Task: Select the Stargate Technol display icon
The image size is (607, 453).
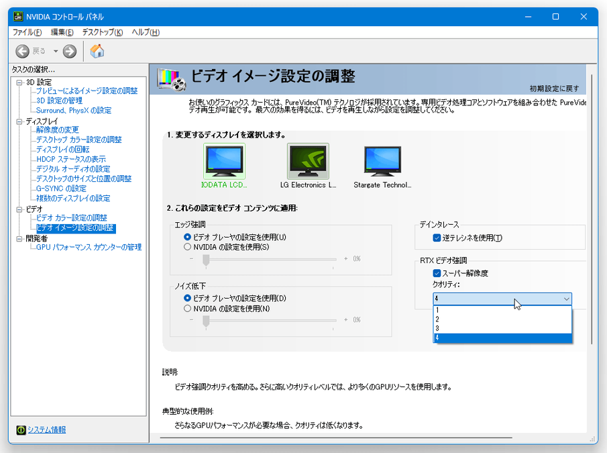Action: [382, 160]
